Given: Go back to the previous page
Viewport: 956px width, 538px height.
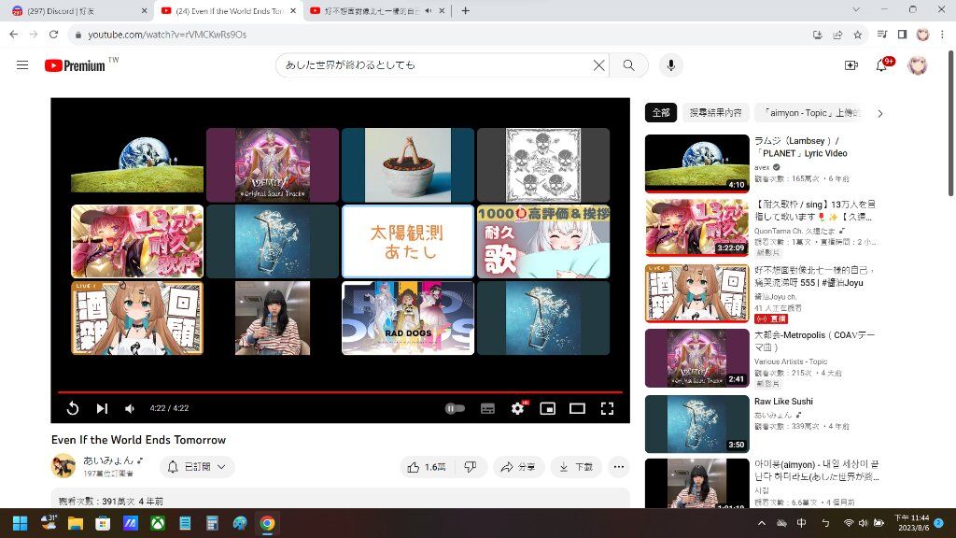Looking at the screenshot, I should 13,35.
